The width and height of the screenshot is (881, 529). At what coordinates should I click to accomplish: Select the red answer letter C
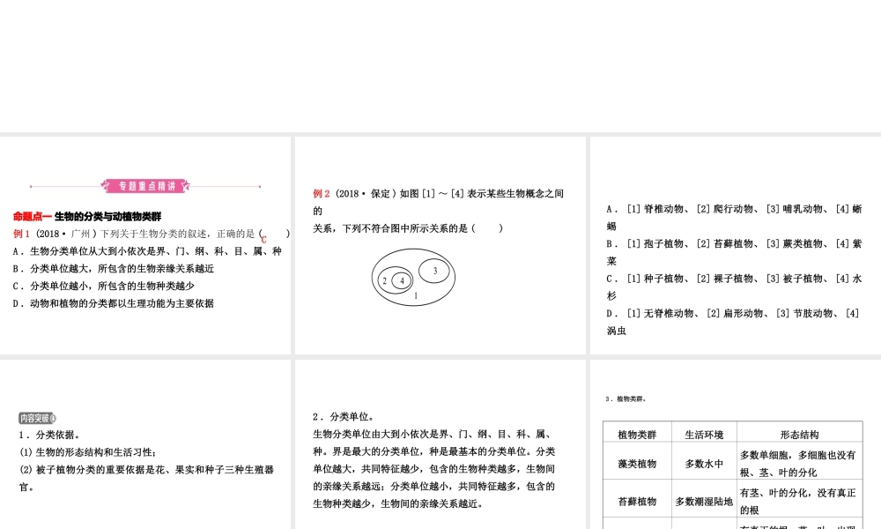click(x=264, y=240)
